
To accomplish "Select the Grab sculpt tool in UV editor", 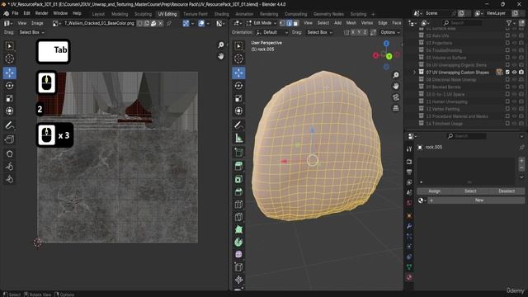I will (9, 153).
